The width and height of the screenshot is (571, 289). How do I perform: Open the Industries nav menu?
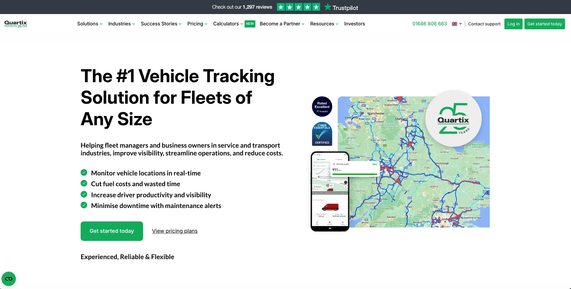coord(119,24)
